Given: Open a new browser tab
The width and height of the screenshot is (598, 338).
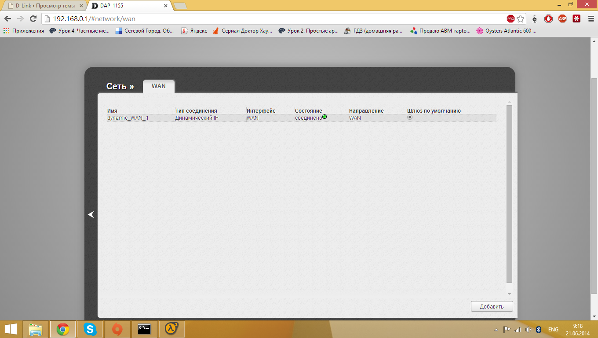Looking at the screenshot, I should [x=180, y=6].
